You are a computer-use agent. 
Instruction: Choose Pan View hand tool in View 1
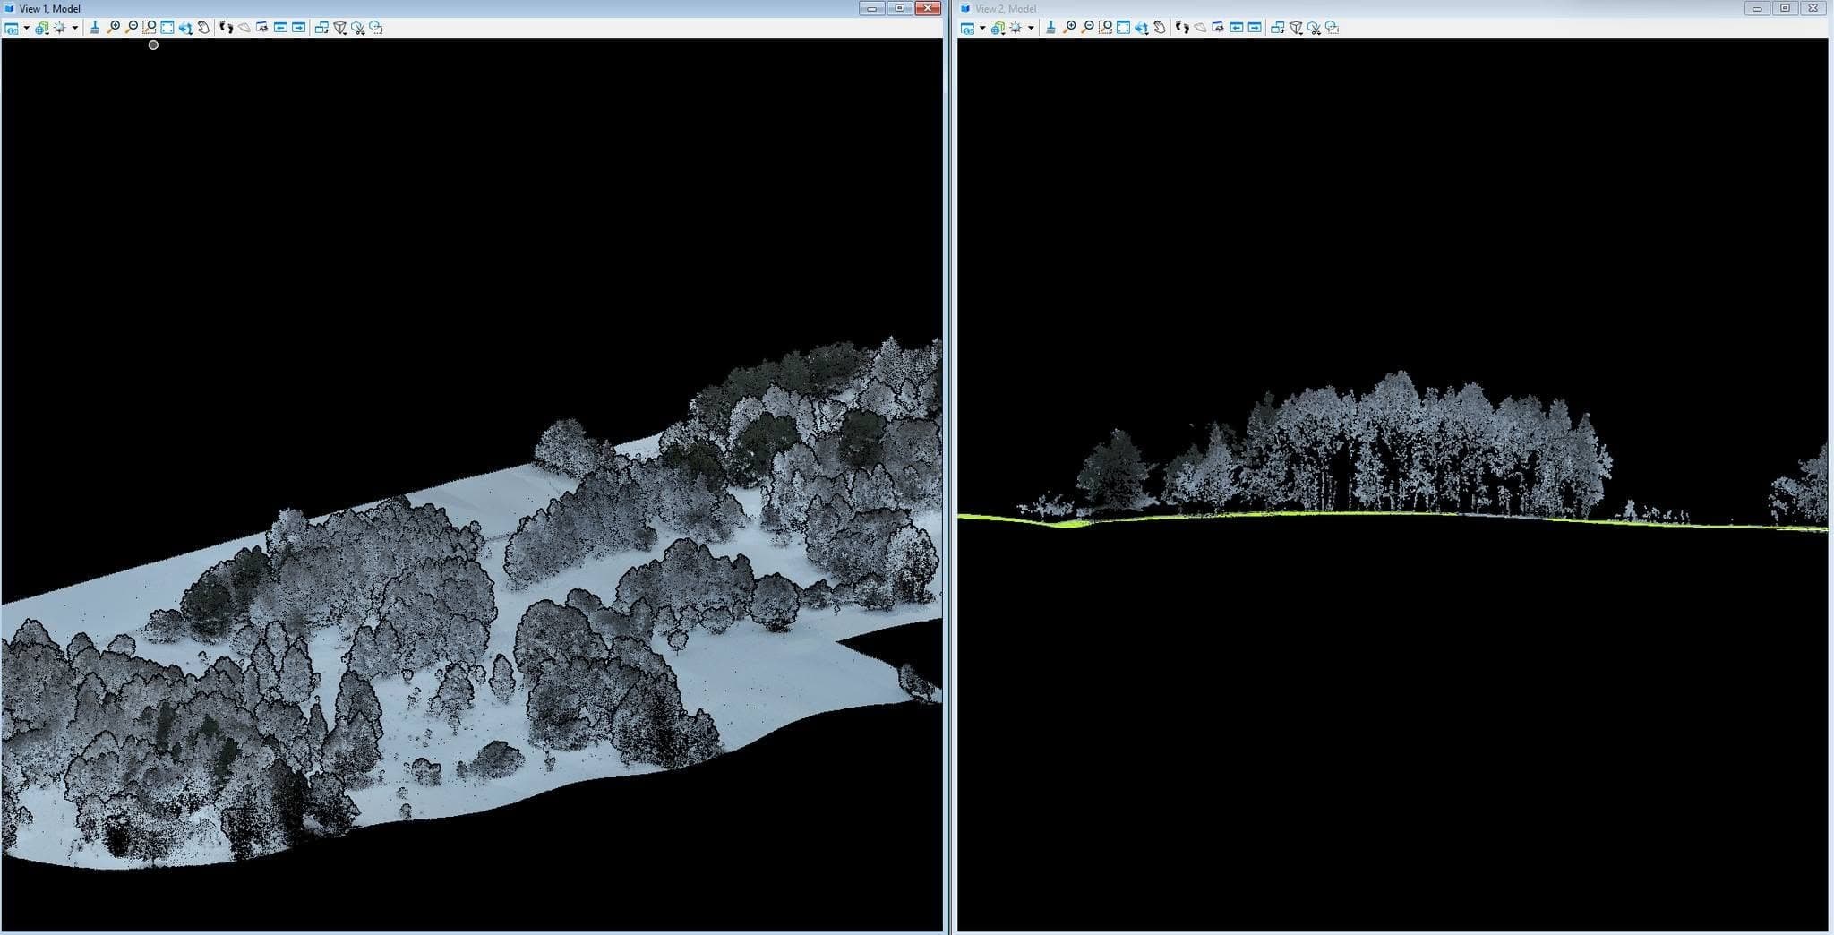tap(203, 28)
